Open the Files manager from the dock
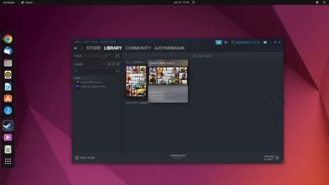Viewport: 329px width, 185px height. coord(8,63)
